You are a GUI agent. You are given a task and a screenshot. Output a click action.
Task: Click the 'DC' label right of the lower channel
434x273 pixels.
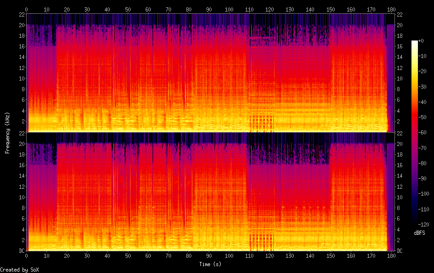tap(400, 251)
